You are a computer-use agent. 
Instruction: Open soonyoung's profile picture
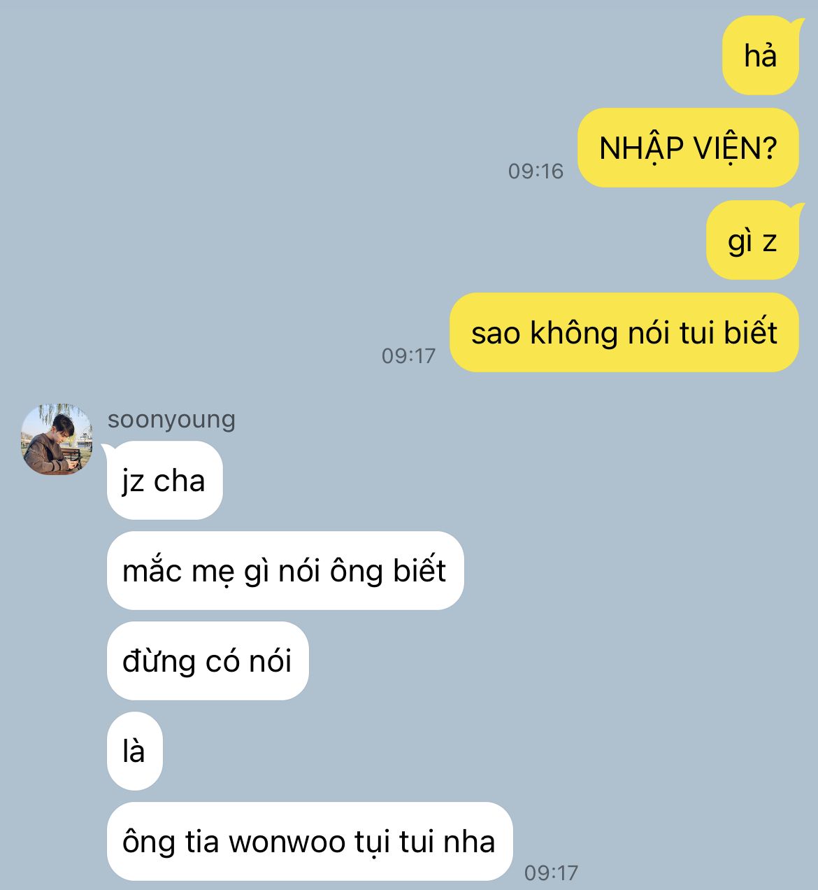pyautogui.click(x=57, y=439)
